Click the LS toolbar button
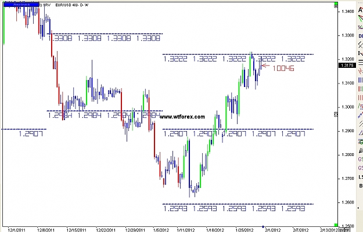 (x=361, y=177)
